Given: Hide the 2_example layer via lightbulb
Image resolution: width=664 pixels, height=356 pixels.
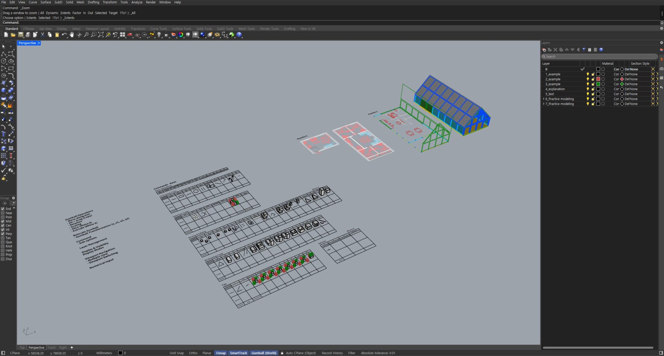Looking at the screenshot, I should [x=587, y=79].
